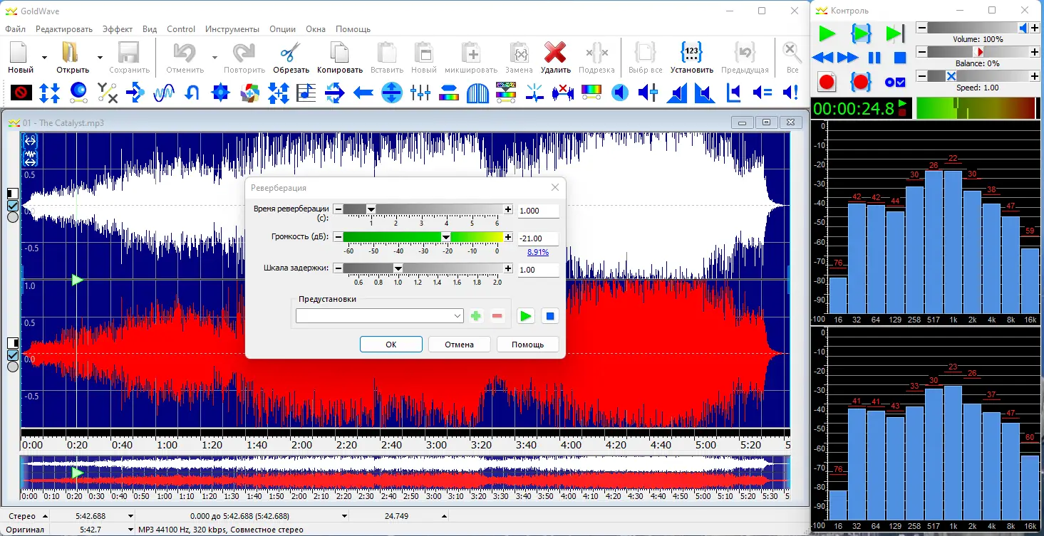Click the red Record button in Control
Image resolution: width=1044 pixels, height=536 pixels.
827,82
